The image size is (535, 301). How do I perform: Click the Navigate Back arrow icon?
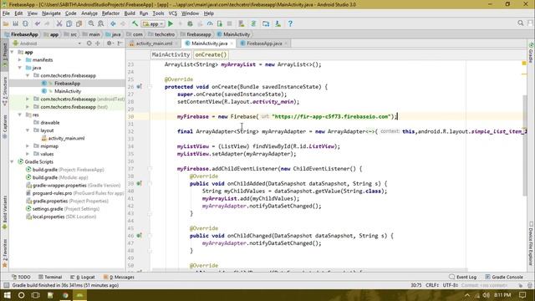[113, 24]
